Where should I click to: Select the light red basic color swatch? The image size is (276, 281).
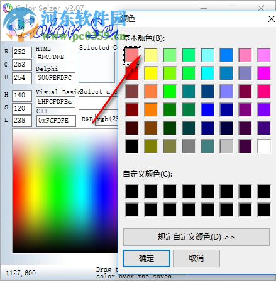[x=132, y=55]
